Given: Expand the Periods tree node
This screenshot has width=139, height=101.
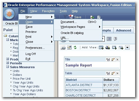Looking at the screenshot, I should coord(8,63).
